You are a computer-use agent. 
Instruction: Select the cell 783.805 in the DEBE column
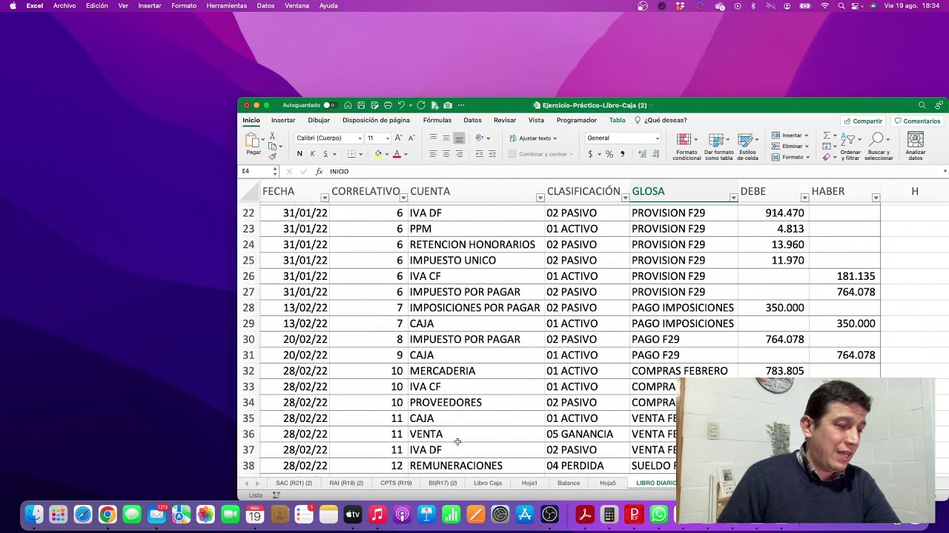coord(773,371)
